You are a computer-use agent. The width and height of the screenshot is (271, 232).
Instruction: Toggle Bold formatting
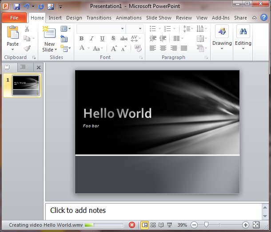81,39
